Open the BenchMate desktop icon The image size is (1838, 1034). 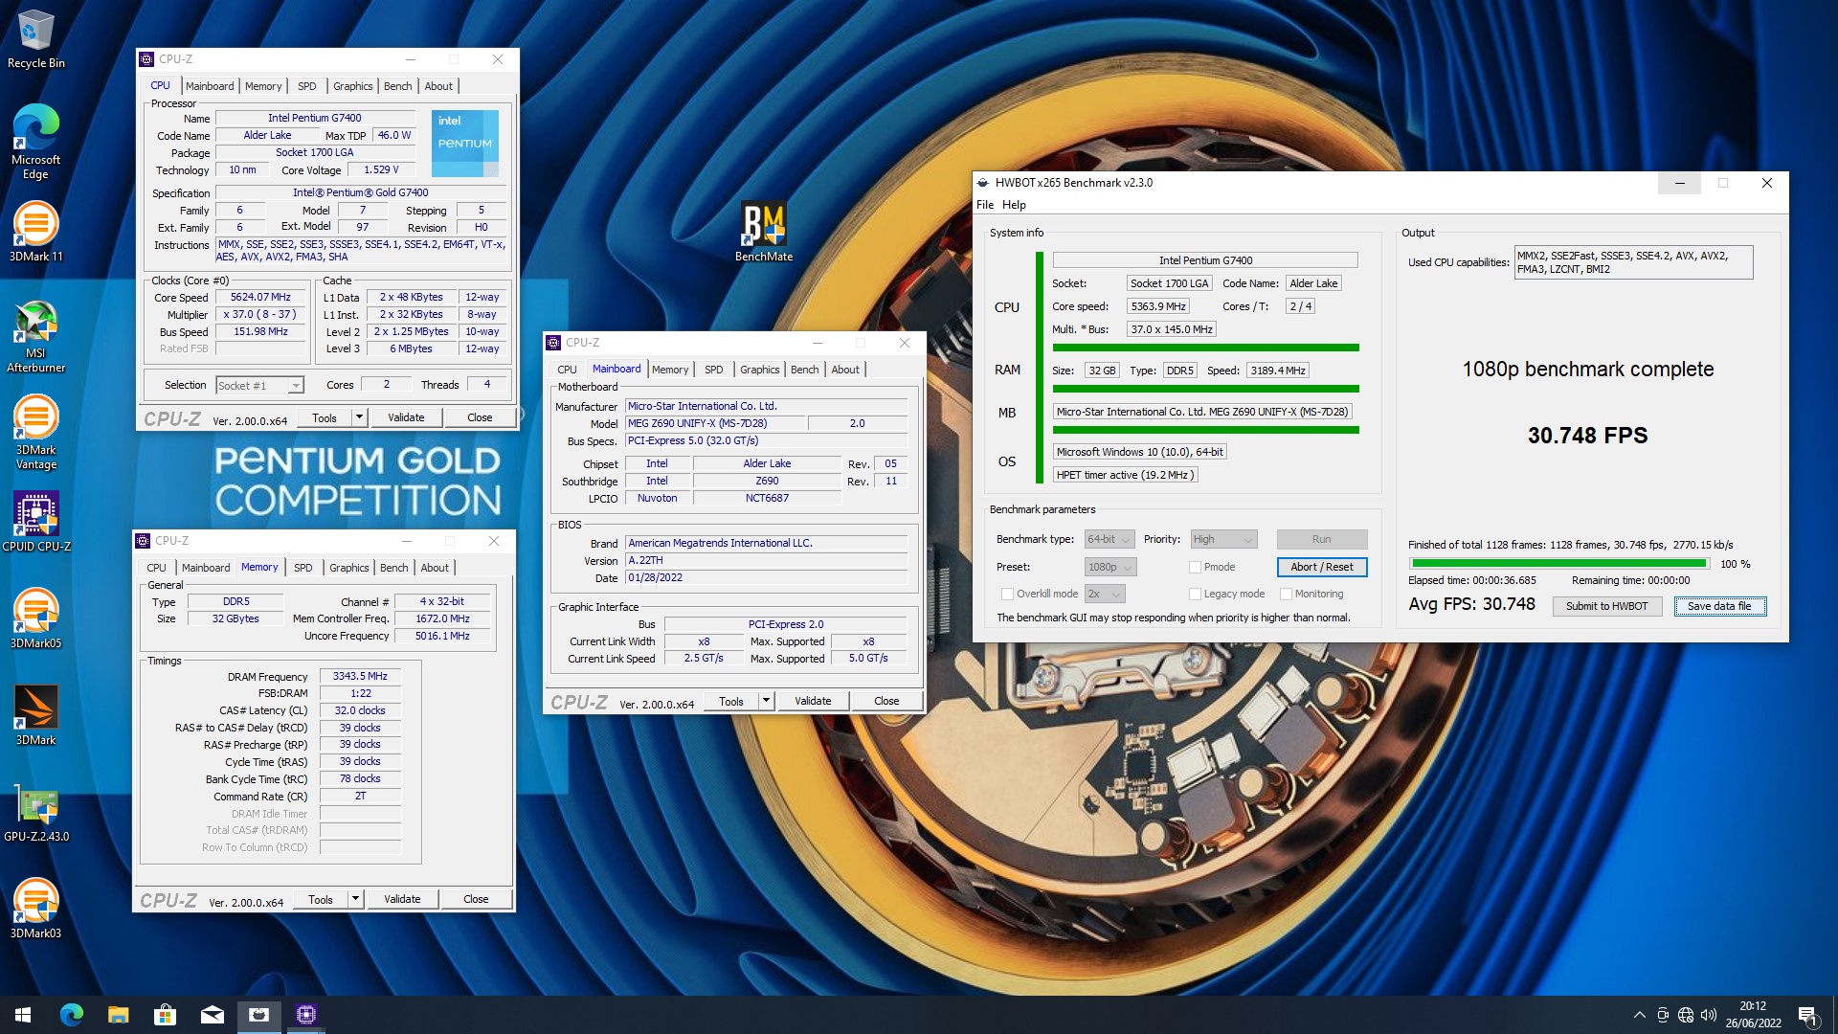pos(763,232)
